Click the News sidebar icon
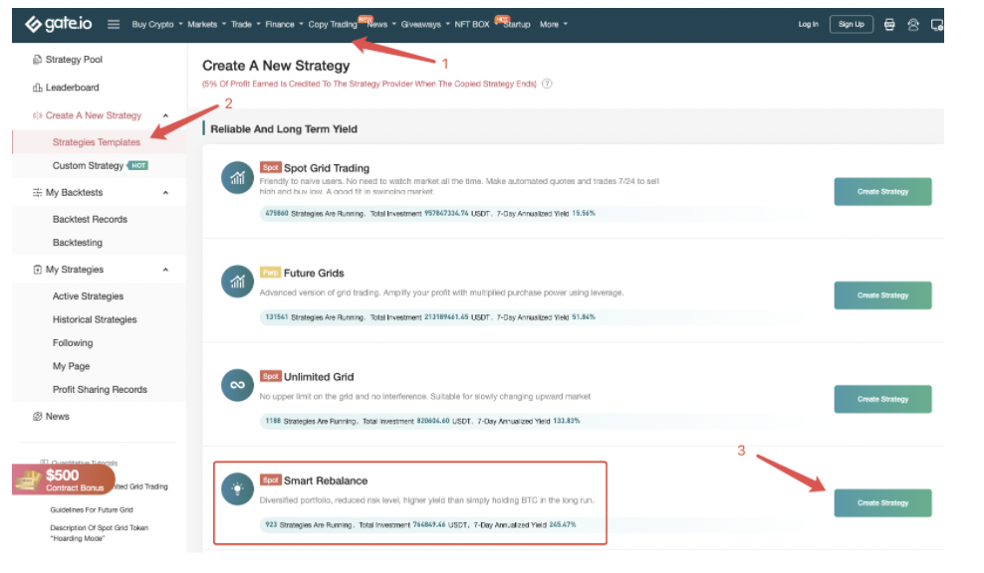 [37, 416]
